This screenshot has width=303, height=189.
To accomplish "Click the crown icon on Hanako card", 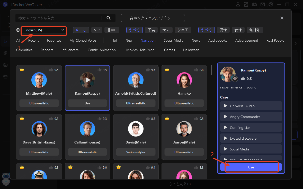I will pos(167,69).
